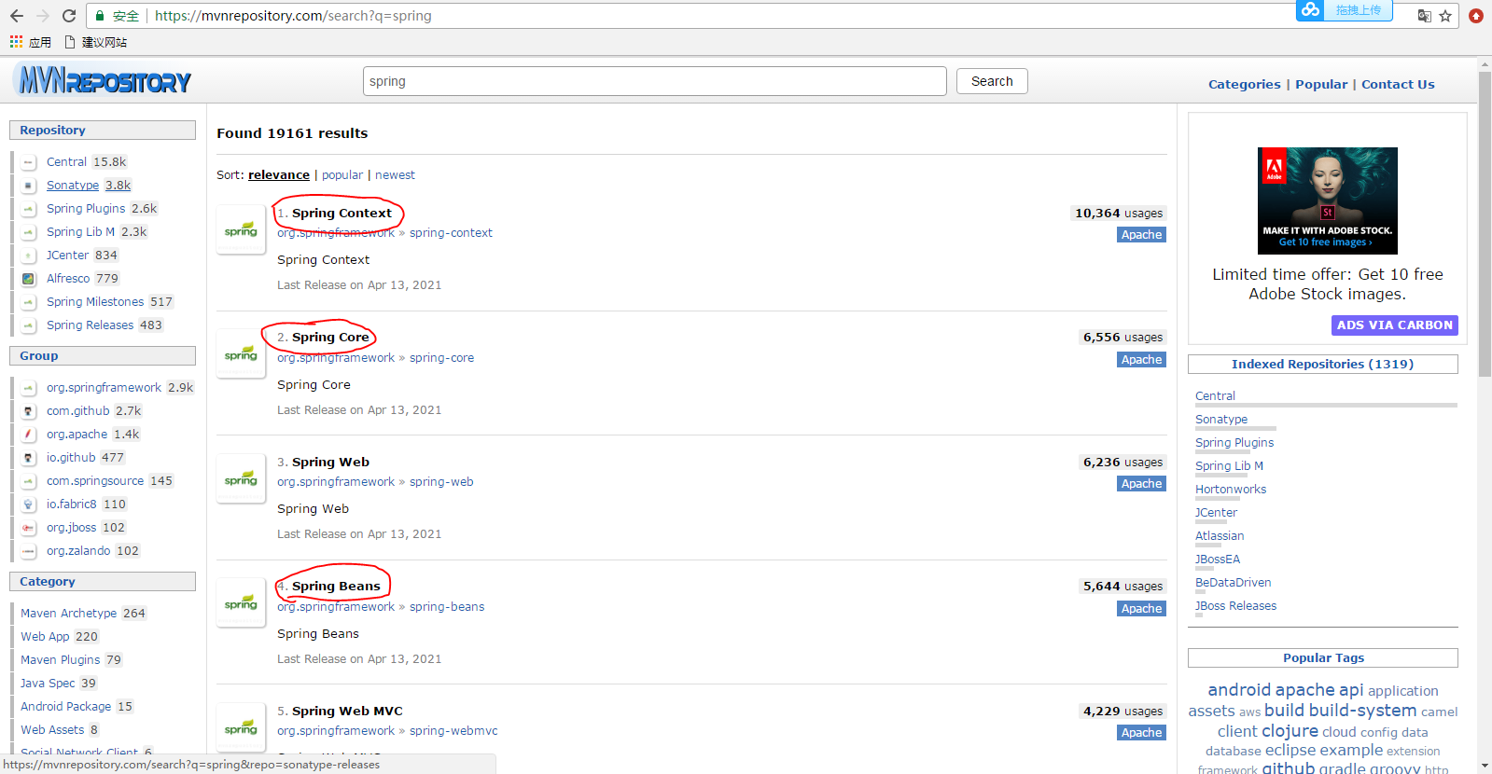
Task: Filter by Spring Releases repository
Action: (x=91, y=325)
